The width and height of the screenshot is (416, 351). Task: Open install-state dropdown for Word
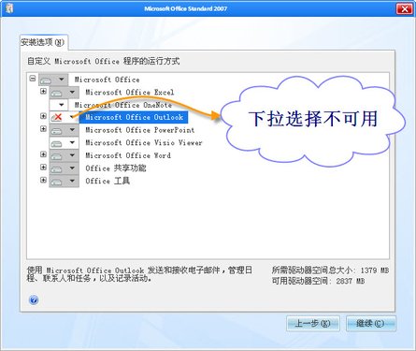tap(72, 155)
